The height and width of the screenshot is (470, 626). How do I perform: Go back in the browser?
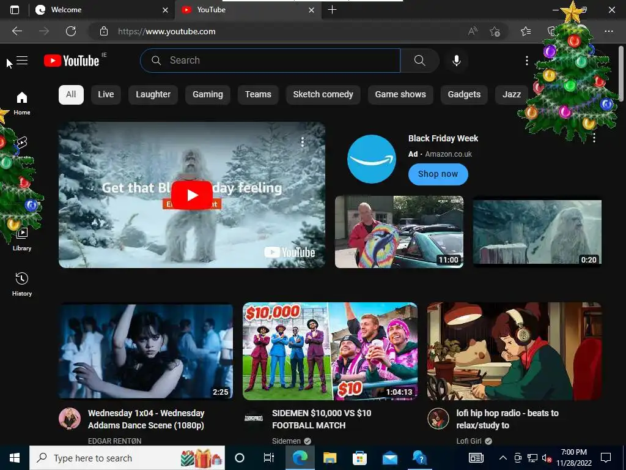(17, 31)
